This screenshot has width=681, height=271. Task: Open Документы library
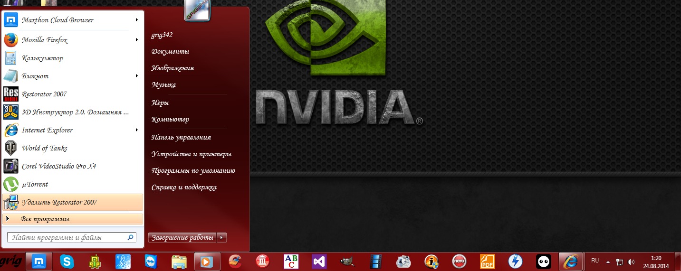click(170, 51)
